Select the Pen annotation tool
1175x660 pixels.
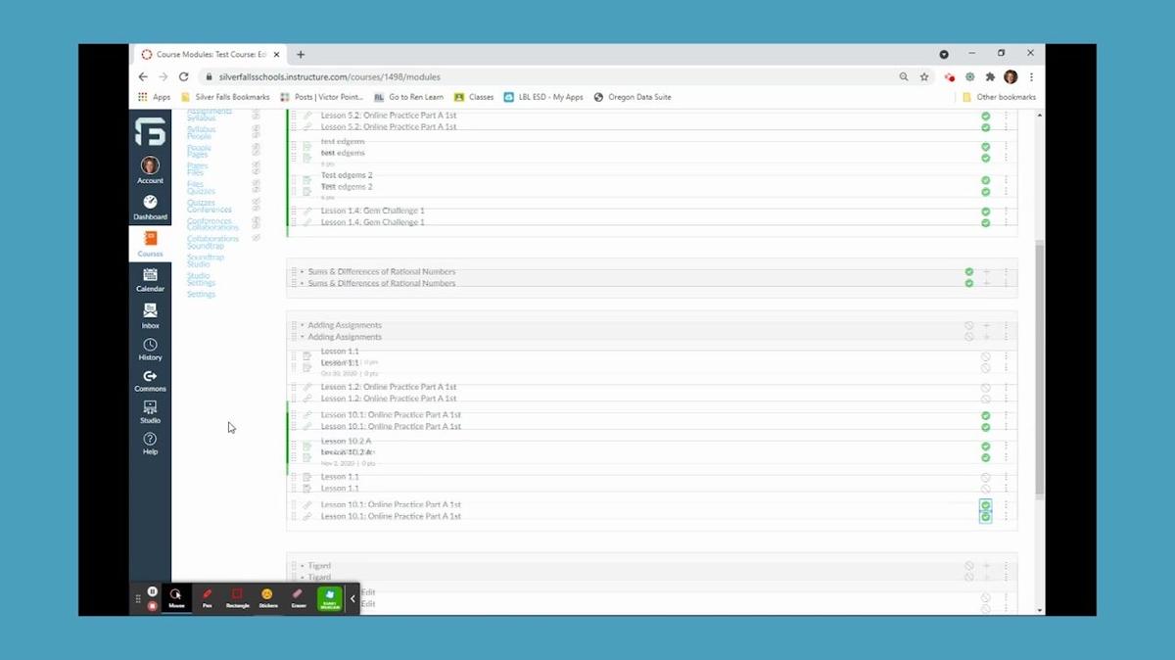point(207,597)
